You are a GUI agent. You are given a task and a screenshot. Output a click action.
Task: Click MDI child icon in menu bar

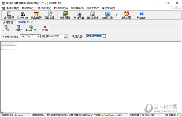point(3,8)
